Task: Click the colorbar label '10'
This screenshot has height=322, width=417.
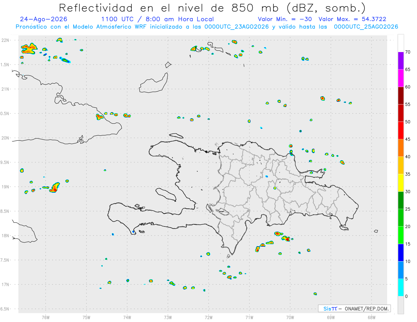Action: click(408, 261)
